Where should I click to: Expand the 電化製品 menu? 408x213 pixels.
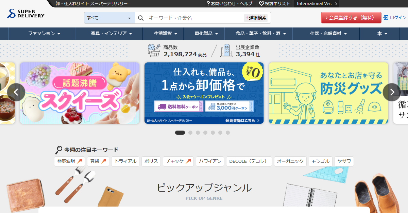[x=206, y=34]
